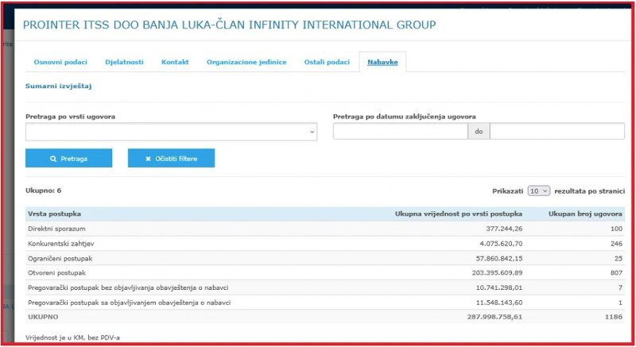Image resolution: width=636 pixels, height=347 pixels.
Task: Sort by Ukupna vrijednost po vrsti postupka header
Action: tap(459, 214)
